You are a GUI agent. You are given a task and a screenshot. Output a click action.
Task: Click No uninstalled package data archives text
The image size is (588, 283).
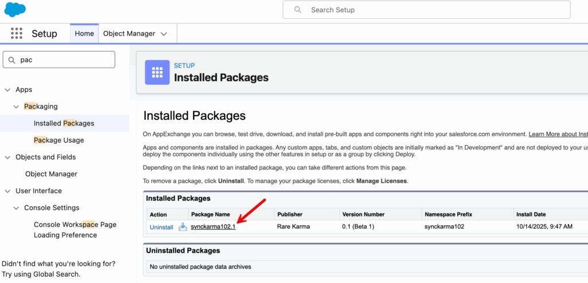click(x=200, y=267)
